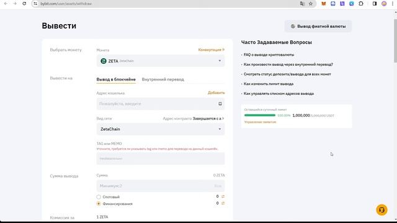Click the 1 ZETA fee value

click(102, 217)
